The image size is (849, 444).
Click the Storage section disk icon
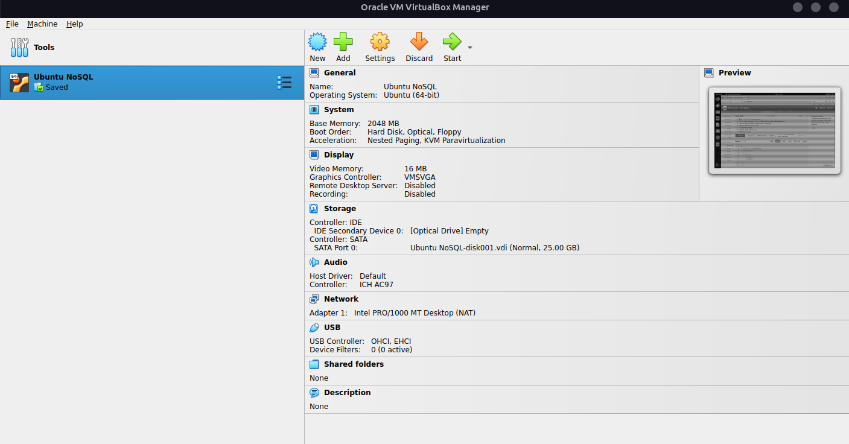point(314,209)
